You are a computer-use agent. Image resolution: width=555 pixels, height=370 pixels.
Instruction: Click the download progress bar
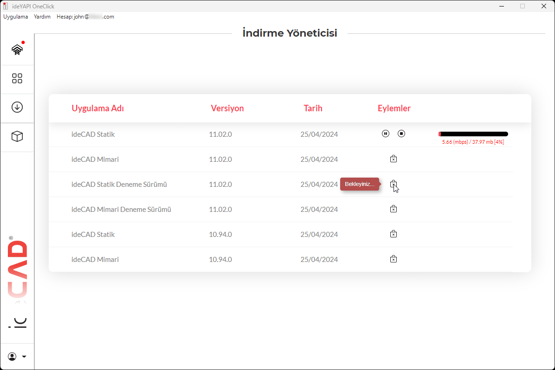[473, 134]
